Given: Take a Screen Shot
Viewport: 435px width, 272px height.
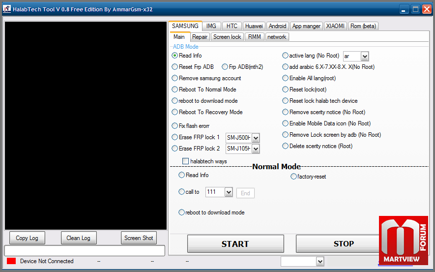Looking at the screenshot, I should [139, 238].
